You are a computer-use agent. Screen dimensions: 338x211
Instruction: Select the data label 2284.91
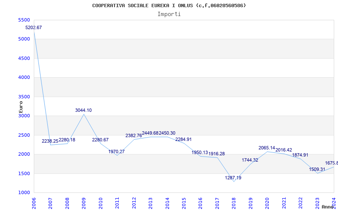[x=183, y=139]
